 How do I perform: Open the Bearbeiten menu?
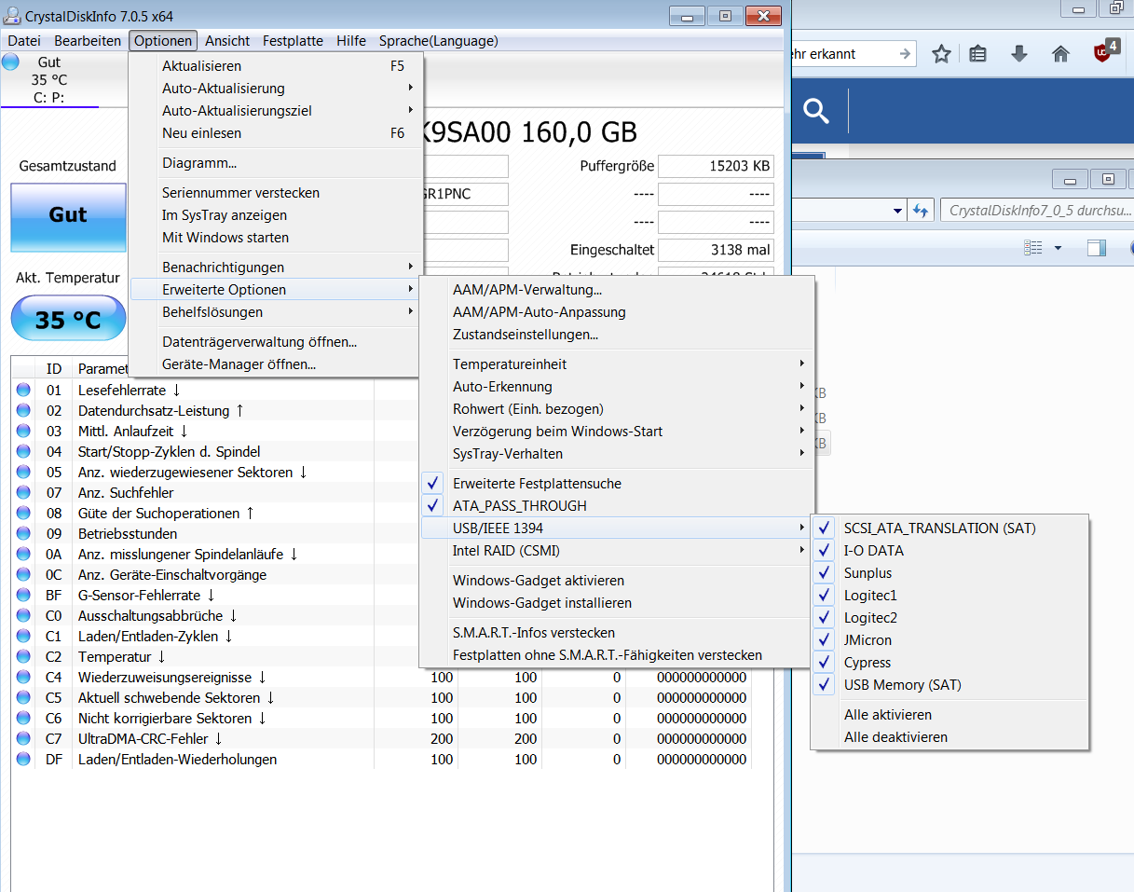[88, 40]
